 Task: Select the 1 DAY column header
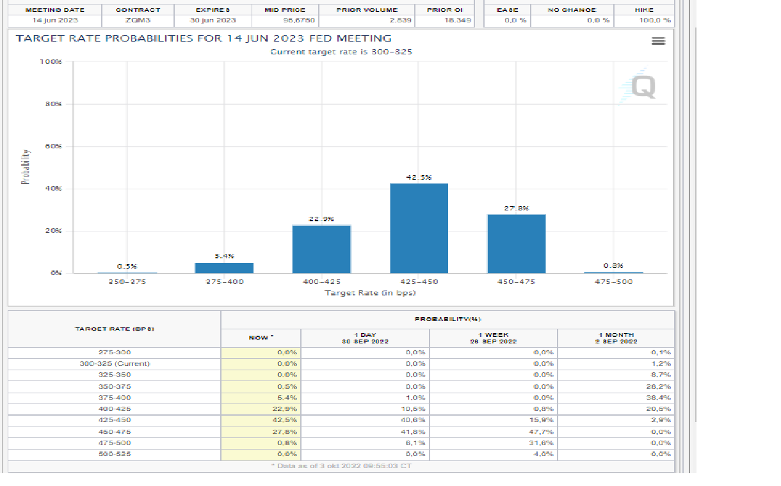(365, 338)
